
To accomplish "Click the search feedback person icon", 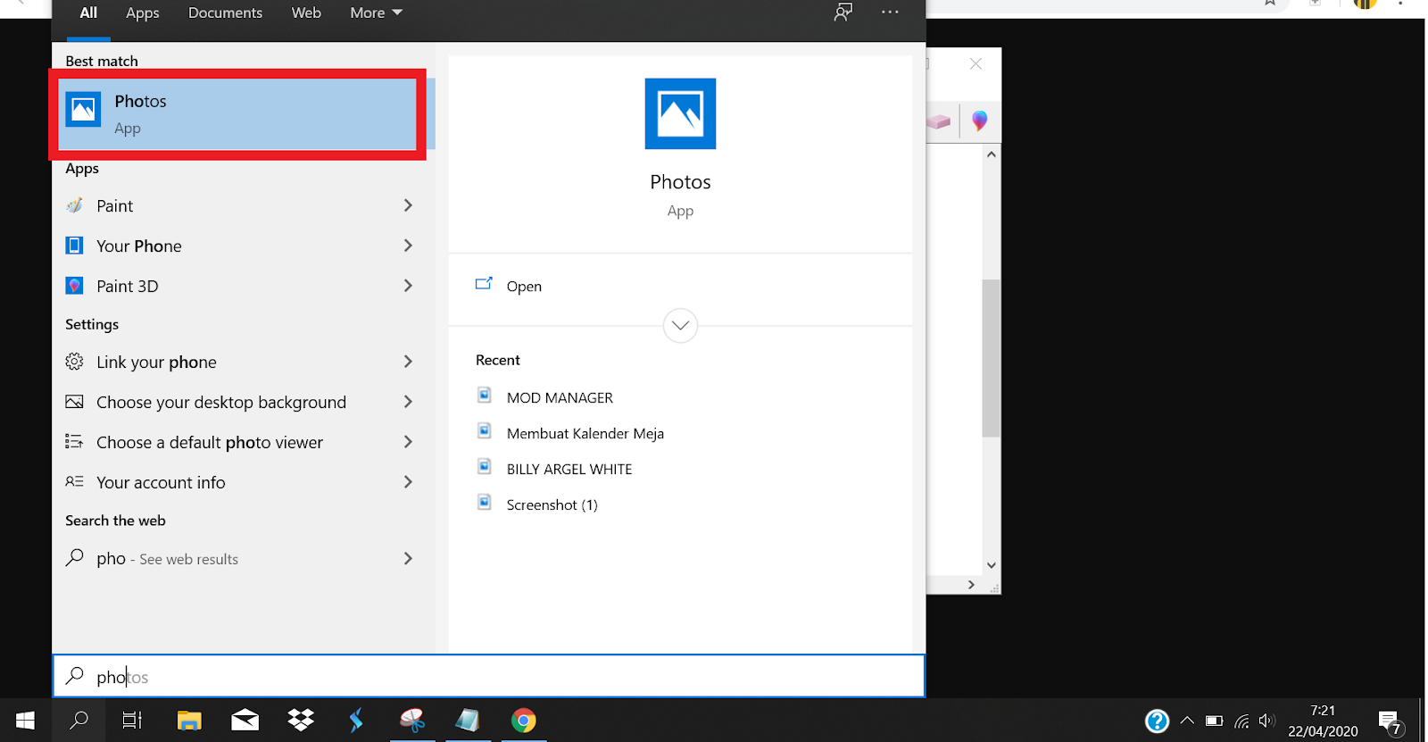I will pos(843,13).
